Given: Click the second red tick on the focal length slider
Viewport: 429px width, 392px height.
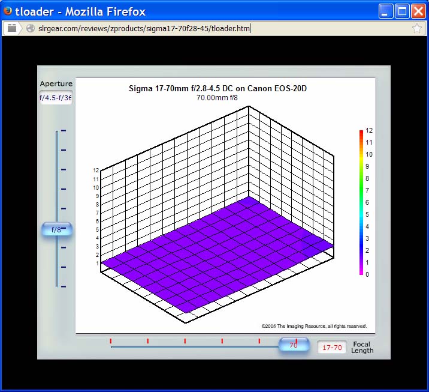Looking at the screenshot, I should tap(148, 341).
